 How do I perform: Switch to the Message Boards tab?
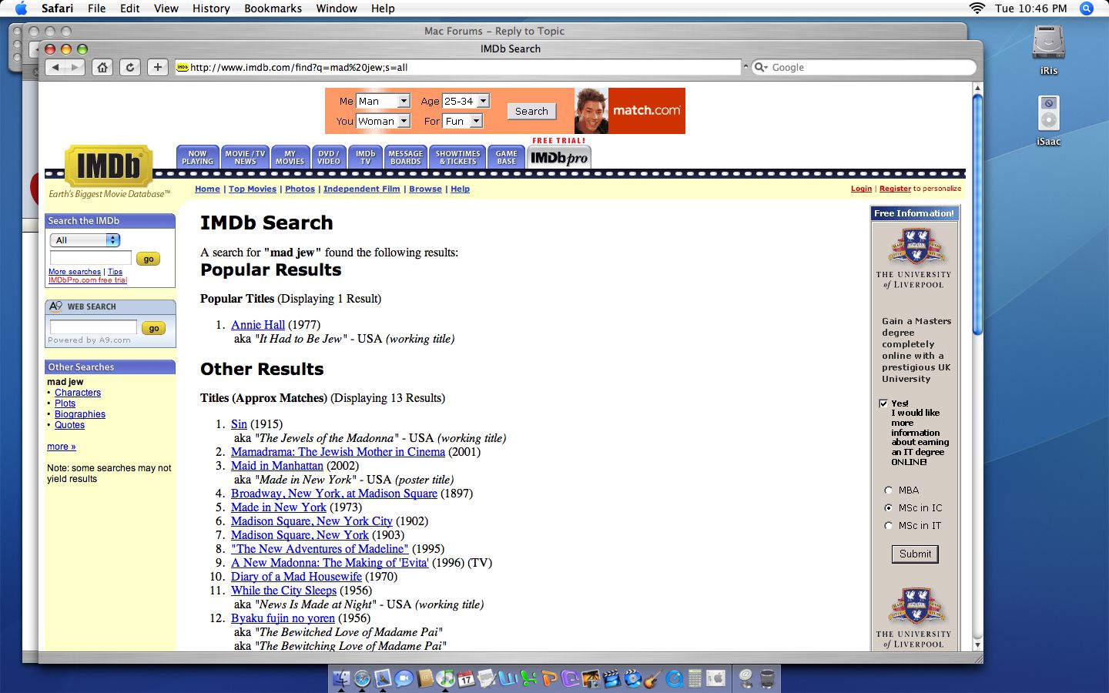tap(406, 157)
